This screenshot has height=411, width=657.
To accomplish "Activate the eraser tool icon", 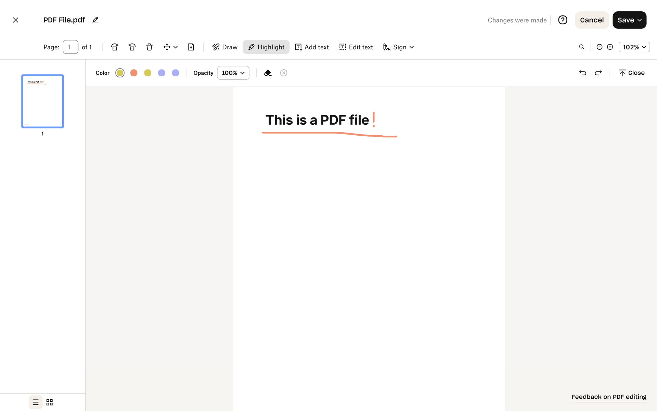I will [x=268, y=73].
